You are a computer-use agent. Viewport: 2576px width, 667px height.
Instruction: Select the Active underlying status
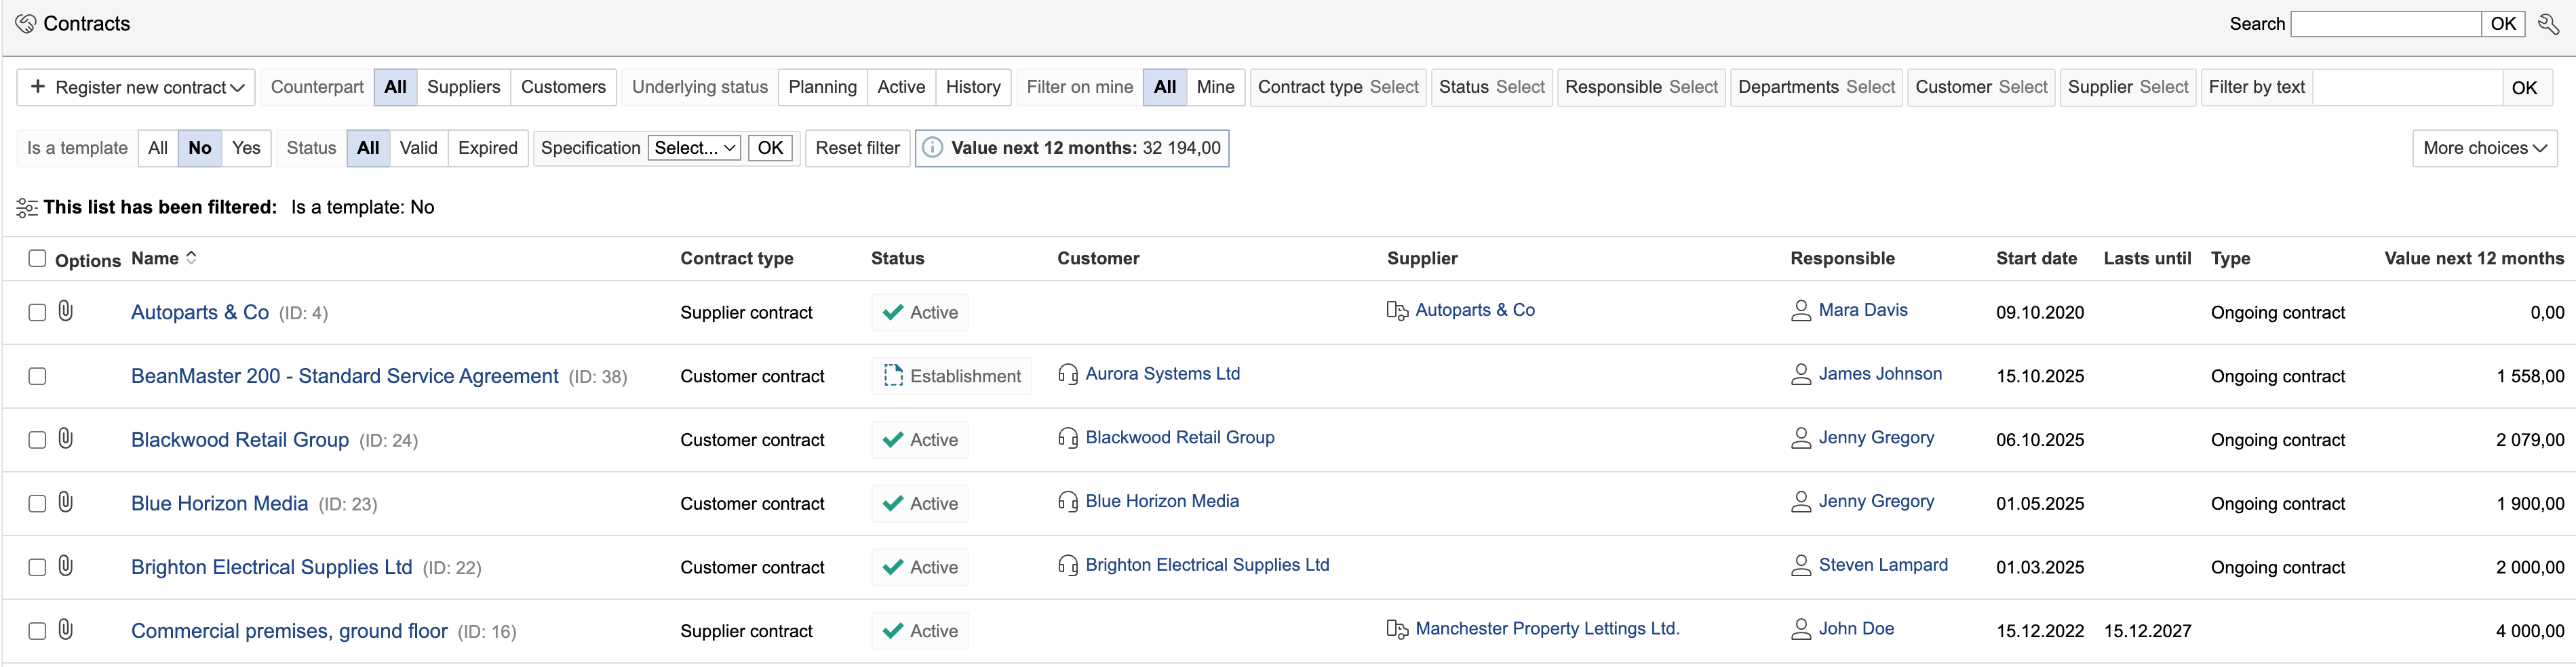[x=901, y=87]
